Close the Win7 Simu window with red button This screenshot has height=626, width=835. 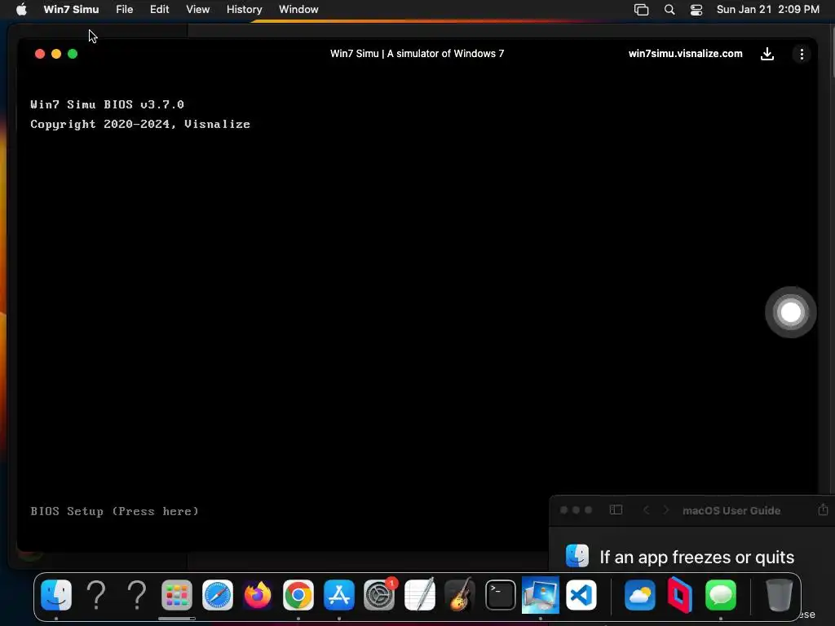coord(39,54)
